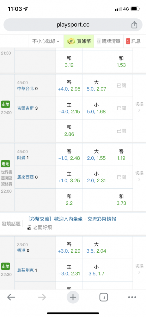Open the playsport.cc address bar

[x=73, y=25]
